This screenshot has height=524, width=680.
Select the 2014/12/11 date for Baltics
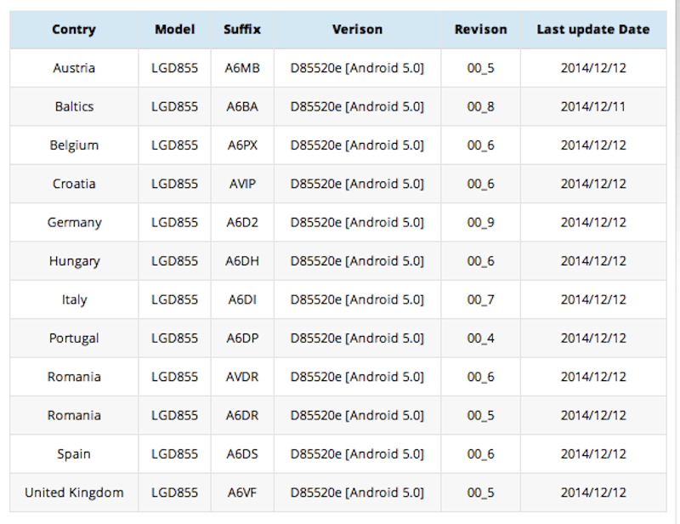click(592, 107)
